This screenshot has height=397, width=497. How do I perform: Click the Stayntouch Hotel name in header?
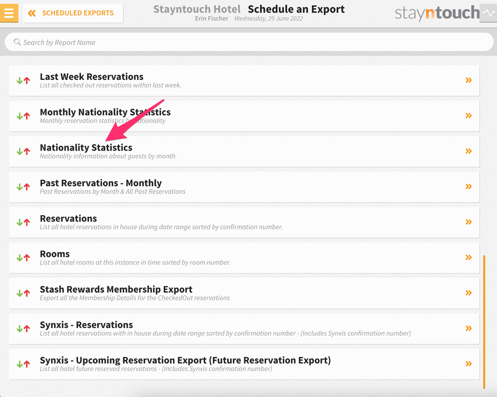click(x=197, y=9)
